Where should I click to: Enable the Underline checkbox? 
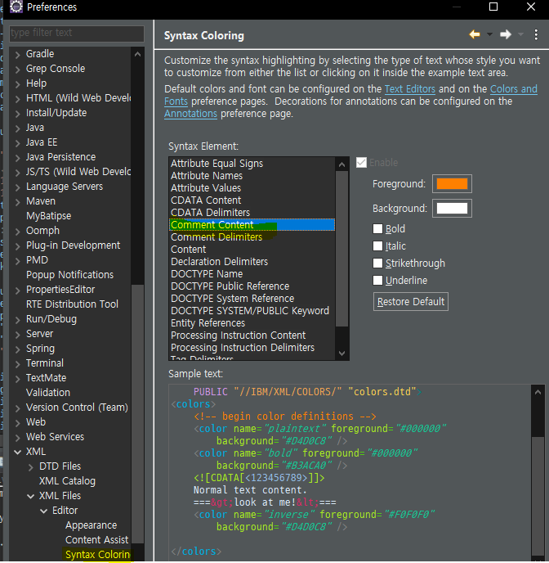(x=377, y=281)
